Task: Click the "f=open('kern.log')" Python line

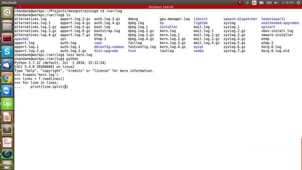Action: [x=40, y=75]
